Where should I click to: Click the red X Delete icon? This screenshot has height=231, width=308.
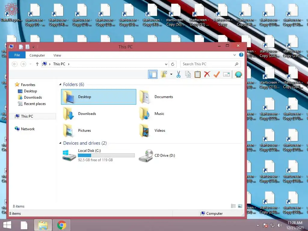click(x=207, y=74)
